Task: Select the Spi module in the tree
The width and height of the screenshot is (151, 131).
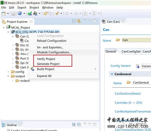Action: [22, 63]
